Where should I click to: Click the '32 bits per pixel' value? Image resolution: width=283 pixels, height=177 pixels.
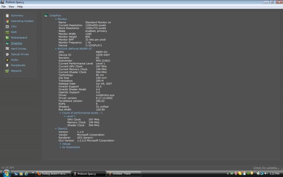pos(96,40)
